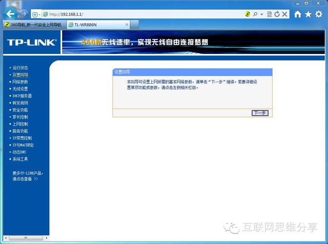Viewport: 328px width, 244px height.
Task: Click the search magnifier icon in address bar
Action: (255, 14)
